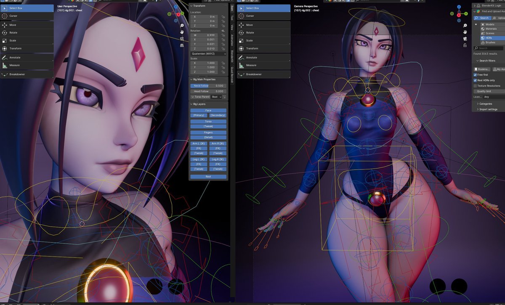The width and height of the screenshot is (505, 305).
Task: Open the BlenderKit sidebar tab
Action: (x=232, y=56)
